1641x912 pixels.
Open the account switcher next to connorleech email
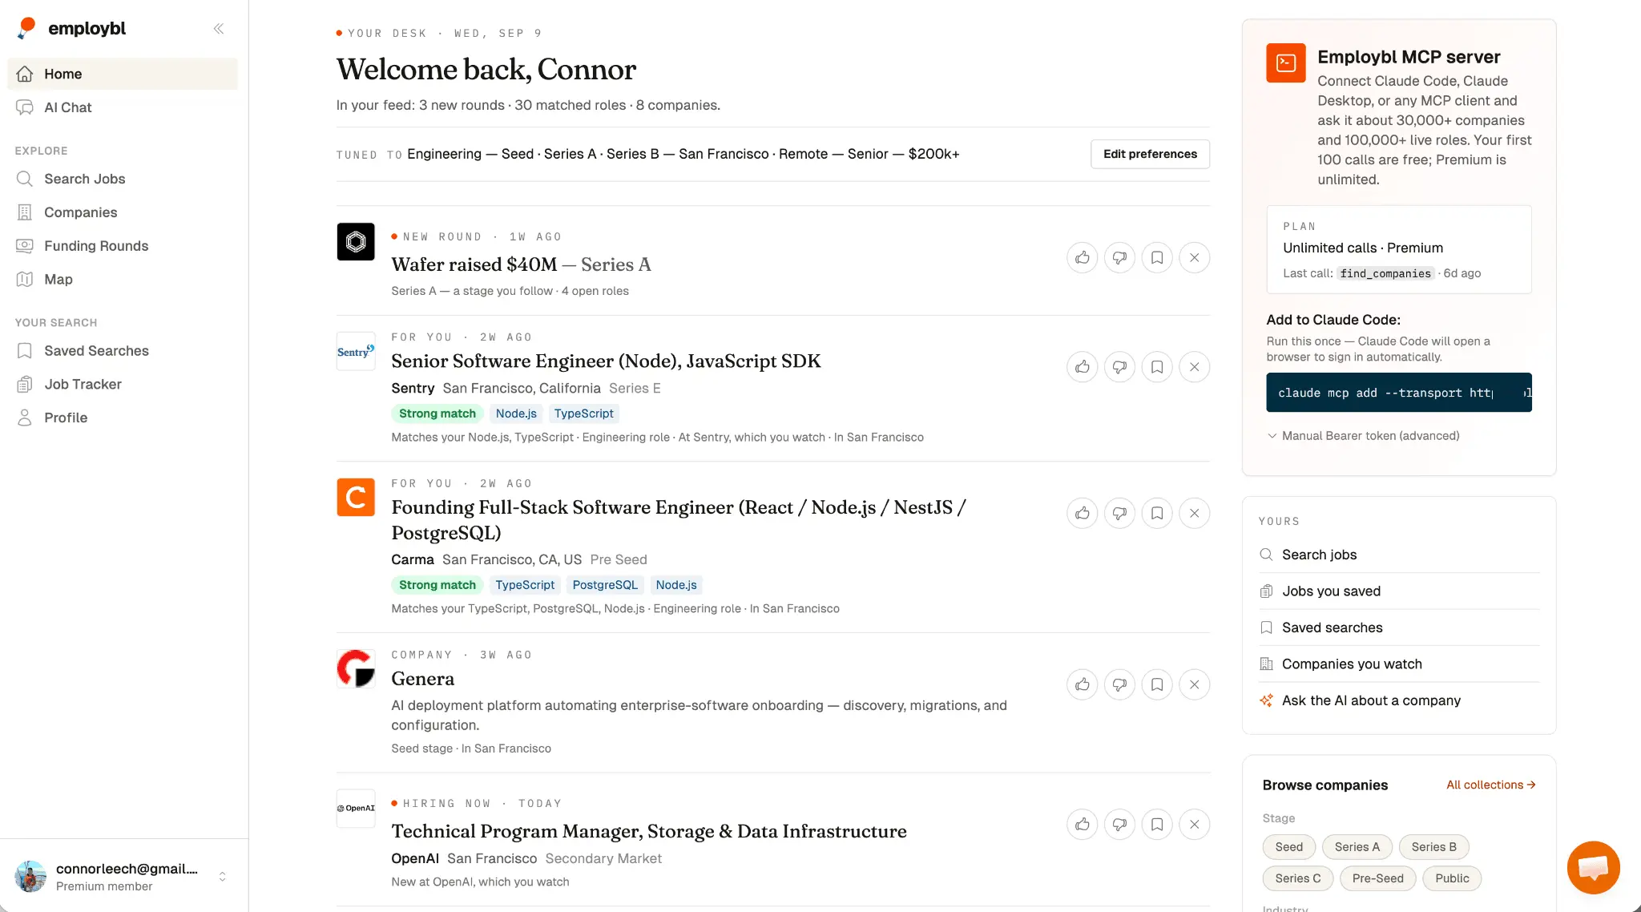pyautogui.click(x=222, y=877)
